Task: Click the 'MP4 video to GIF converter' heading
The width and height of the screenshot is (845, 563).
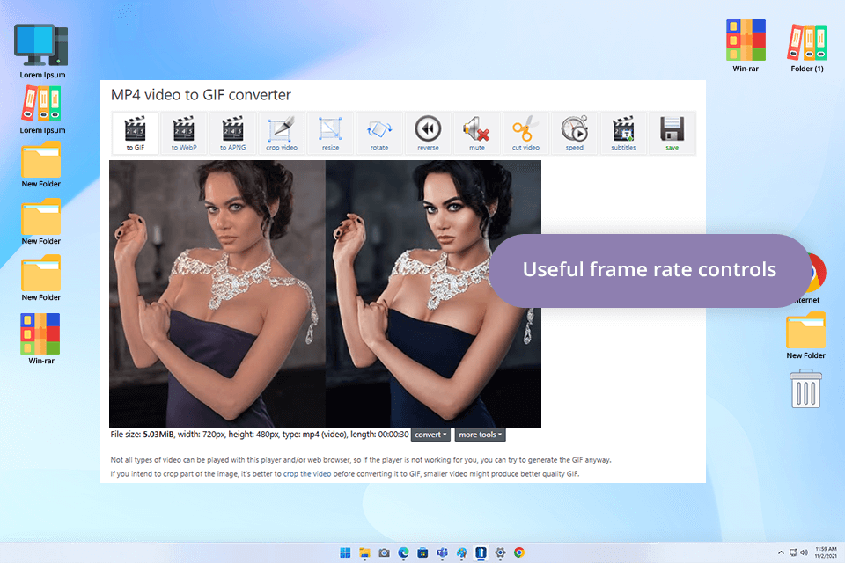Action: [x=201, y=95]
